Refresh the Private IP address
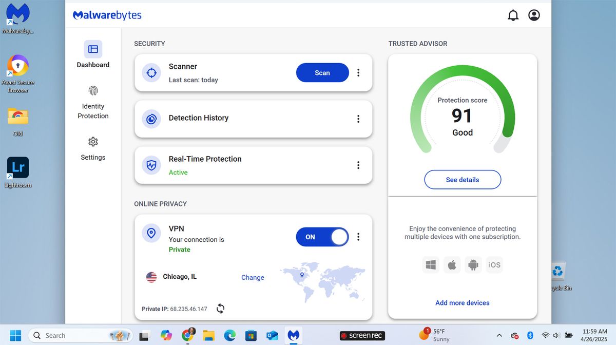Image resolution: width=616 pixels, height=345 pixels. tap(221, 309)
